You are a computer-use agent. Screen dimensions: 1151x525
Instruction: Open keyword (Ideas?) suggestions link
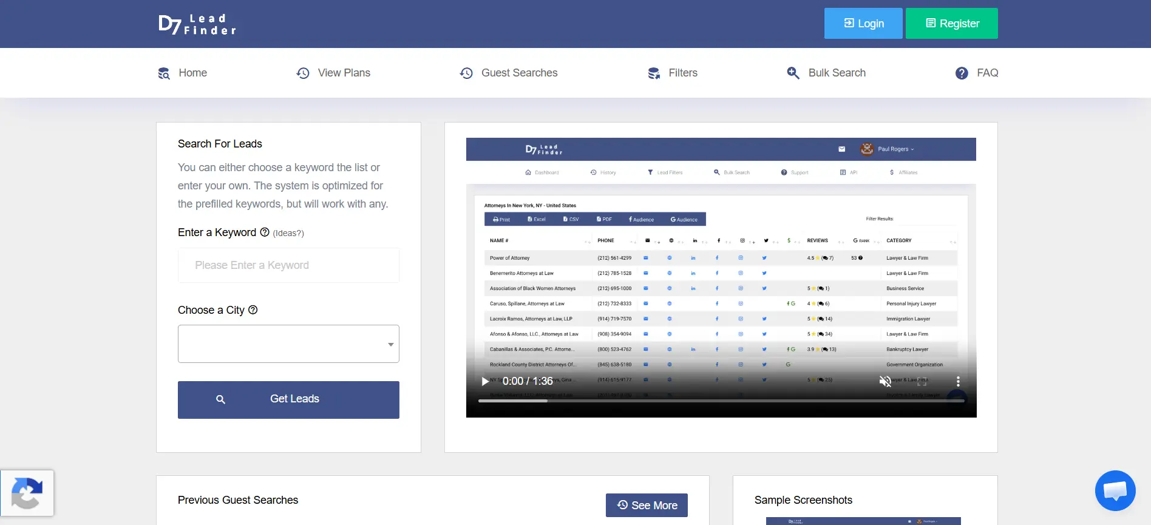point(288,233)
